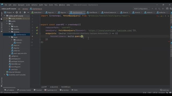Image resolution: width=172 pixels, height=96 pixels.
Task: Collapse the src folder
Action: coord(7,24)
